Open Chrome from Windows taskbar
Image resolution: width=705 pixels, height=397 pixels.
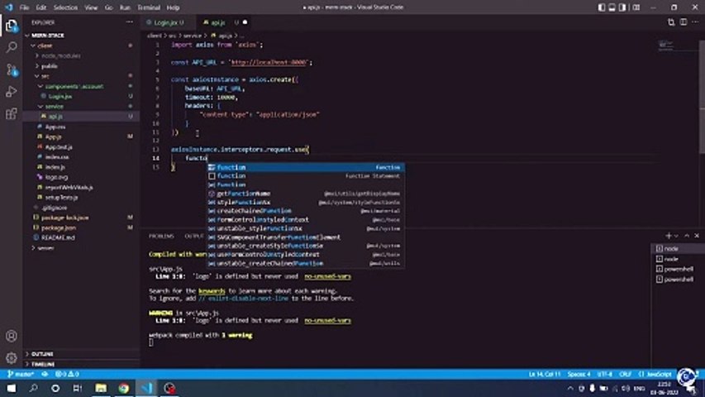[x=124, y=388]
